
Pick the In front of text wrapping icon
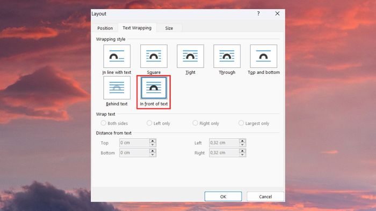(154, 88)
